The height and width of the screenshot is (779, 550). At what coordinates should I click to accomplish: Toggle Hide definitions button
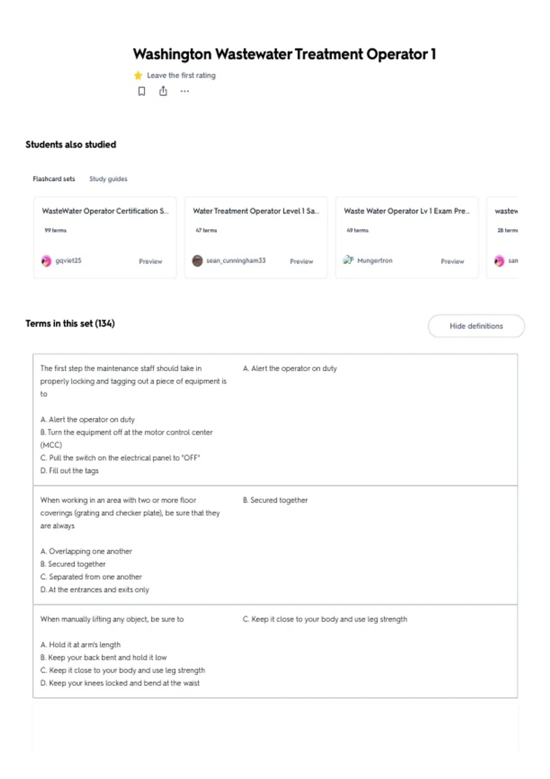pos(476,326)
